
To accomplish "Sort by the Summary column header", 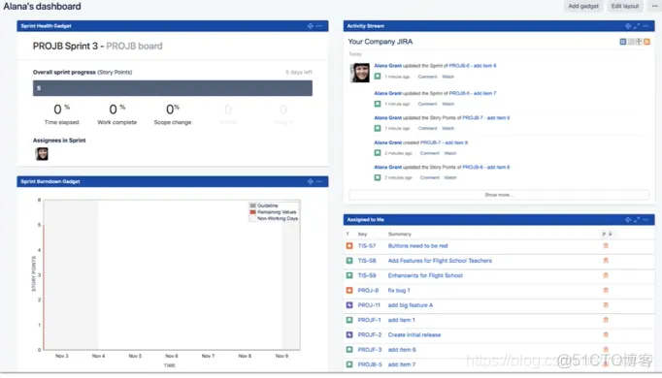I will (399, 234).
